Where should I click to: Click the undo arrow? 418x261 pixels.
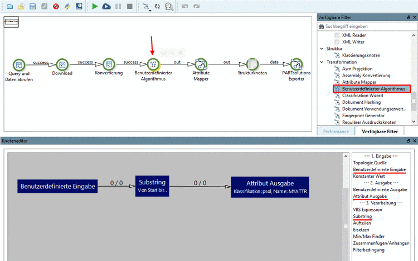point(184,6)
